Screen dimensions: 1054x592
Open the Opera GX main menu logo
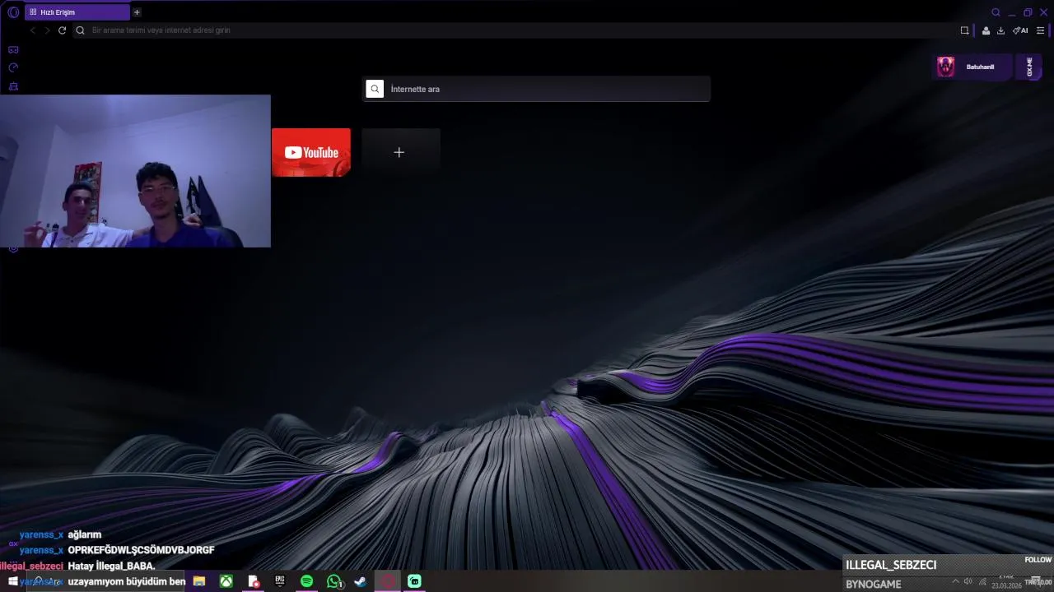click(13, 12)
